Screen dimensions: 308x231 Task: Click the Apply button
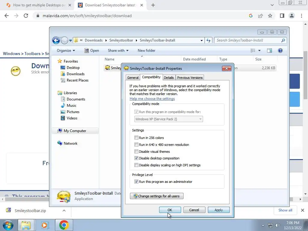[x=219, y=210]
